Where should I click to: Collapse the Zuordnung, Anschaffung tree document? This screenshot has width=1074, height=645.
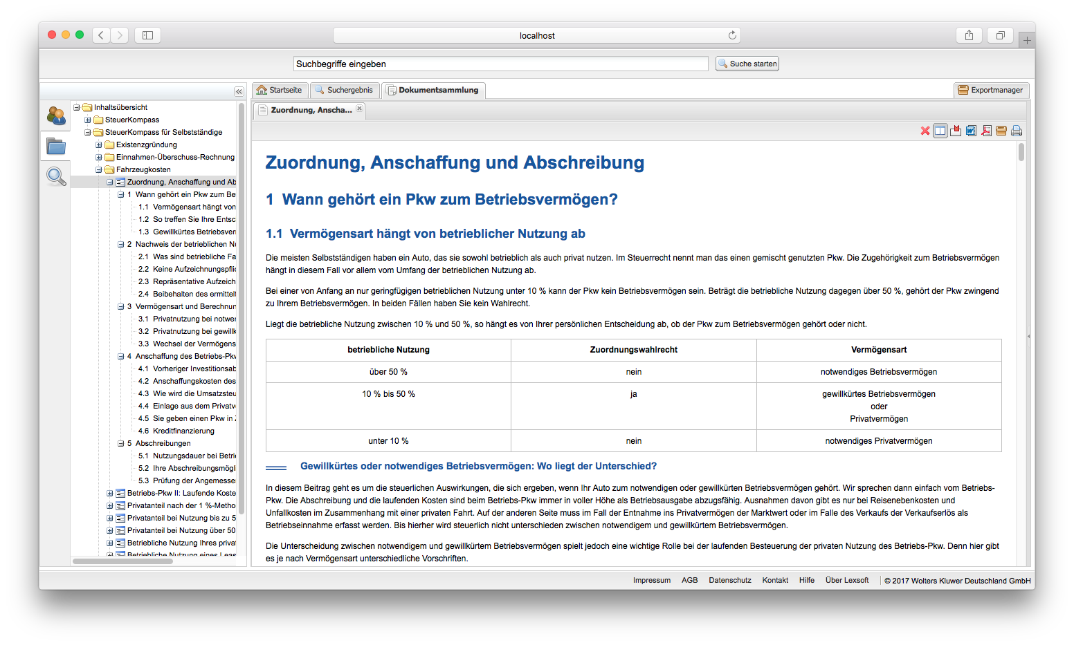pyautogui.click(x=110, y=182)
